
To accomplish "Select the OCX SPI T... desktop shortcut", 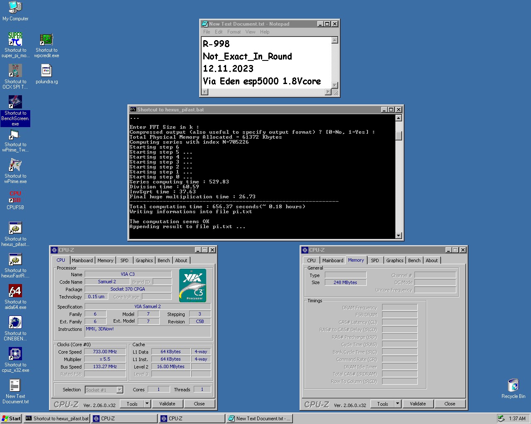I will tap(15, 70).
